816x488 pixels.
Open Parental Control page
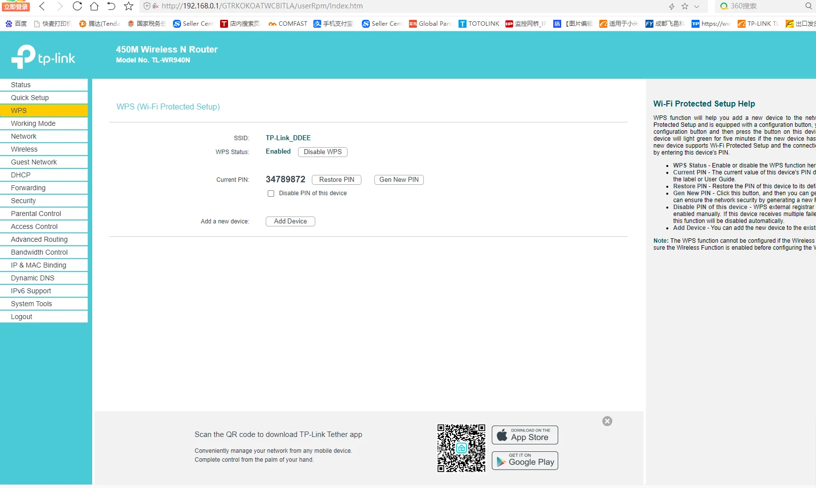coord(44,214)
